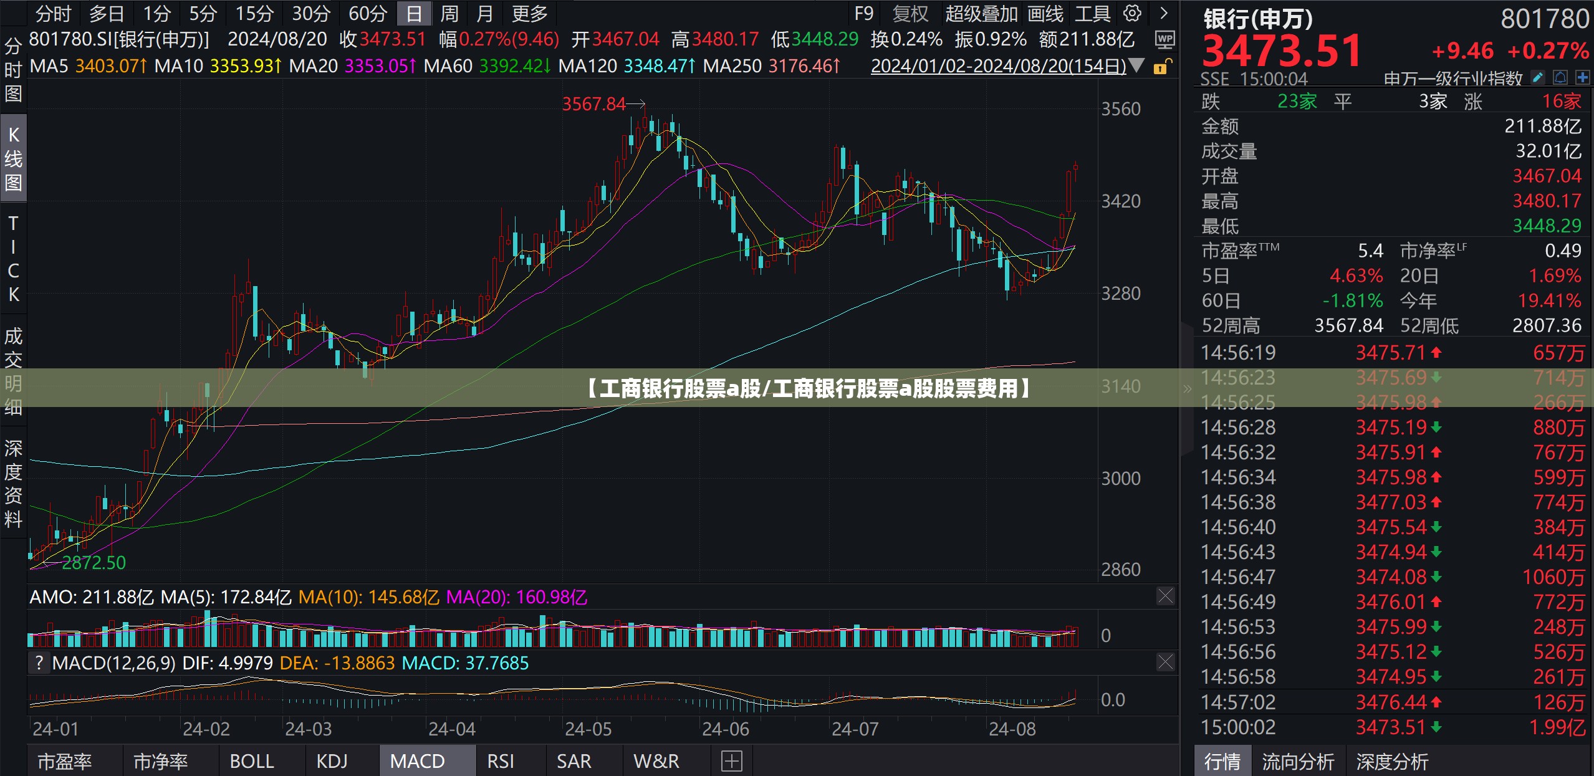Image resolution: width=1594 pixels, height=776 pixels.
Task: Close the AMO volume panel
Action: tap(1165, 596)
